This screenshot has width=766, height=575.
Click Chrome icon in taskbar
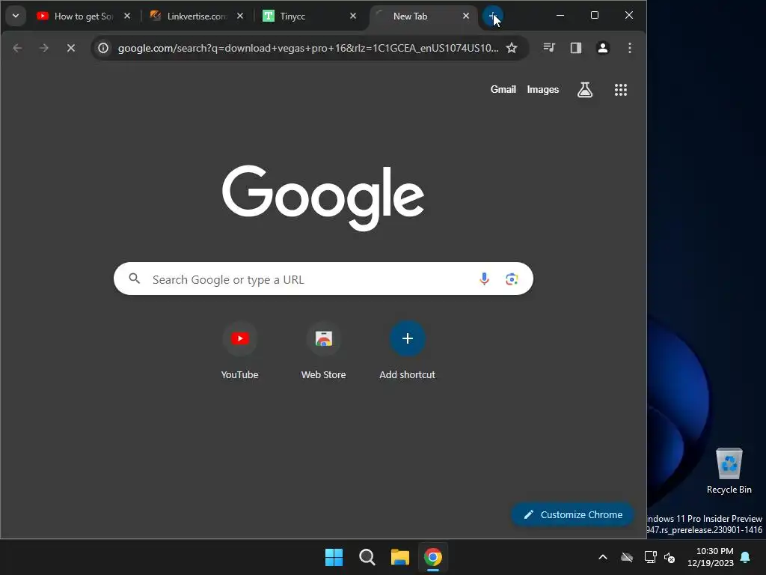point(433,557)
